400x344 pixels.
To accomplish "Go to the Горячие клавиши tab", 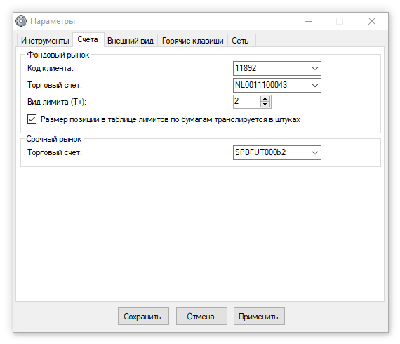I will click(192, 41).
